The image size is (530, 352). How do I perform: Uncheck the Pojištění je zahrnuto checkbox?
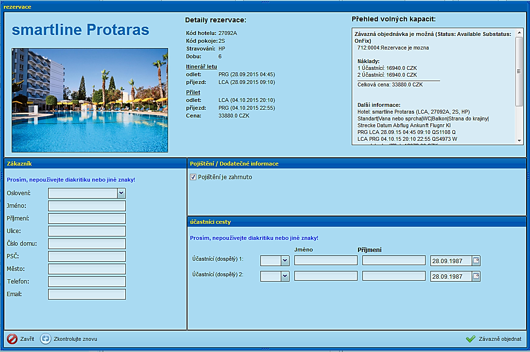[x=193, y=177]
